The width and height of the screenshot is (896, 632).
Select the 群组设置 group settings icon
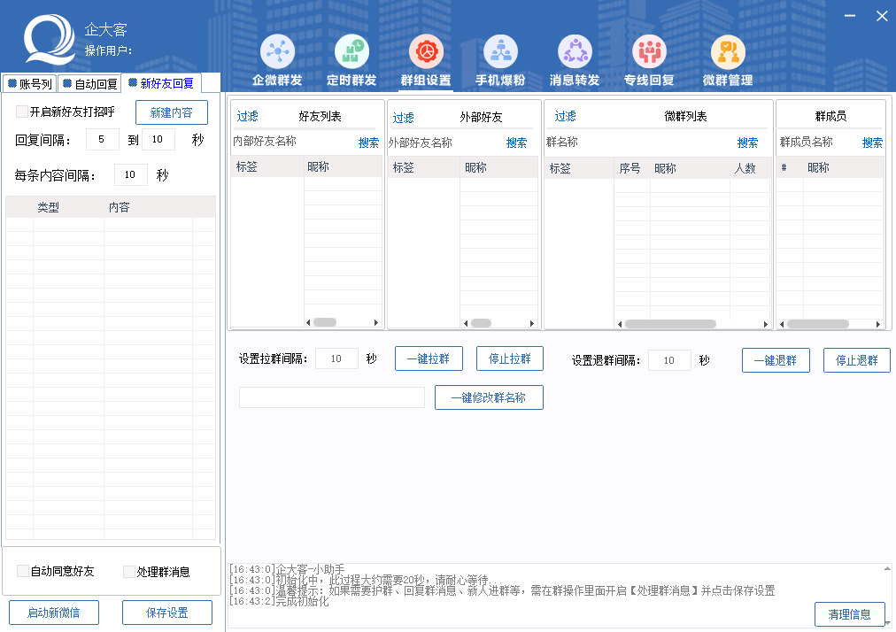pyautogui.click(x=426, y=53)
